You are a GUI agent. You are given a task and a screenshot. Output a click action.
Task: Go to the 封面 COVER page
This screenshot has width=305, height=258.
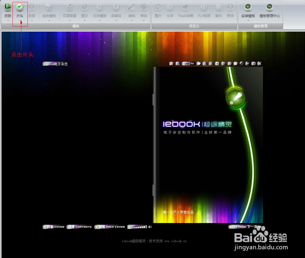coord(53,227)
